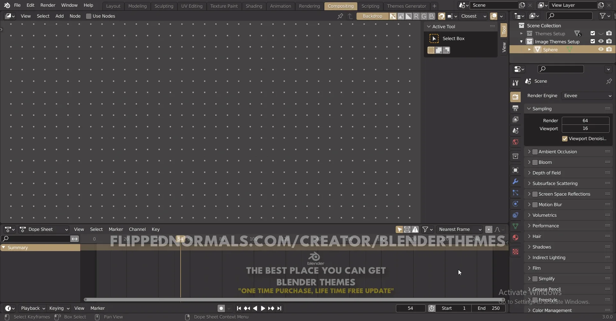Collapse the Summary channel row

(4, 248)
